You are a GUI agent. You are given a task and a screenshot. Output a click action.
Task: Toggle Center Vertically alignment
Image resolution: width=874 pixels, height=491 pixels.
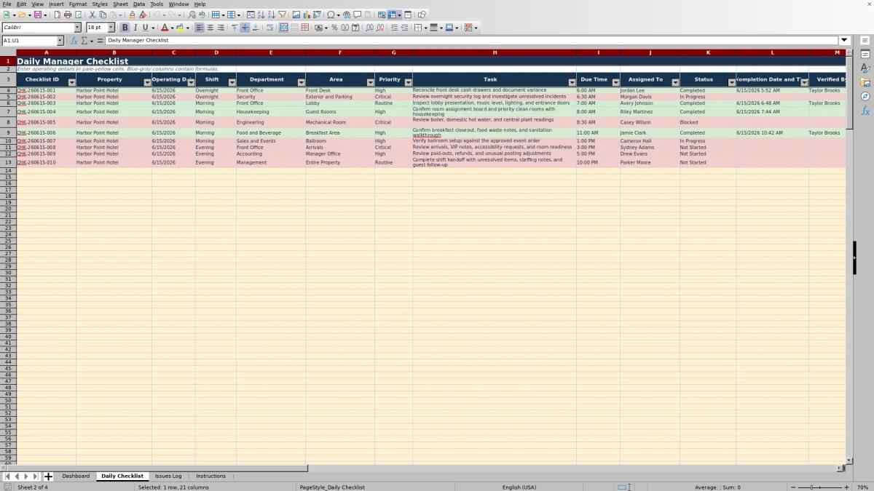[x=245, y=28]
